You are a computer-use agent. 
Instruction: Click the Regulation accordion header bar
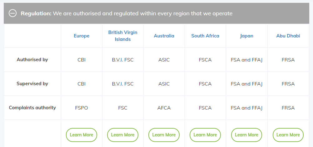click(156, 13)
